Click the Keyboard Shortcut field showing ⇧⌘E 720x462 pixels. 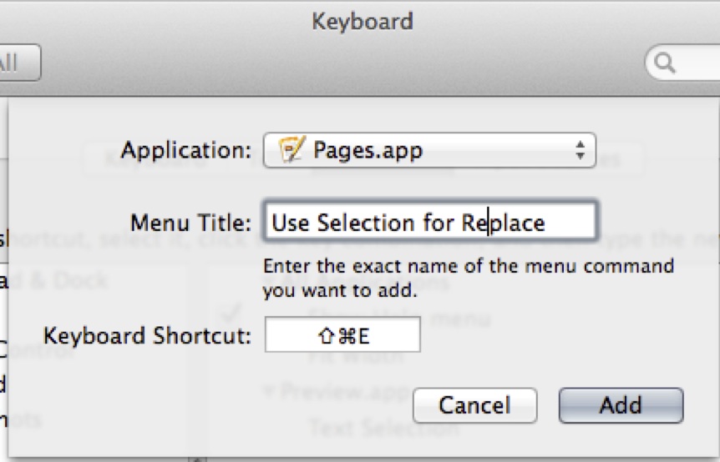342,336
